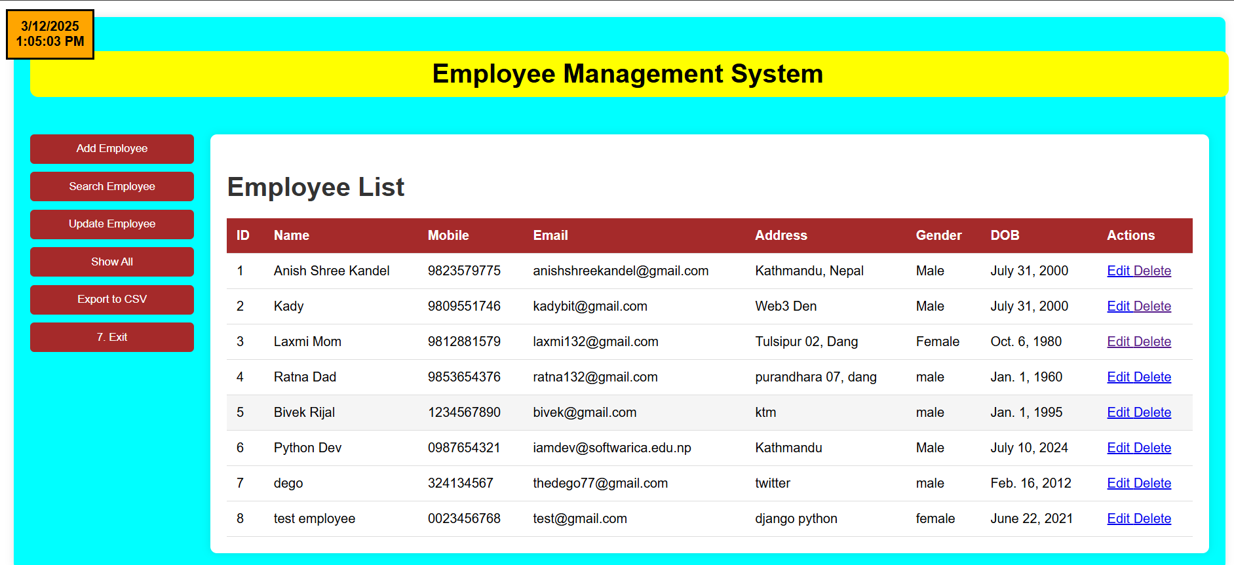Select the Update Employee button

tap(112, 224)
